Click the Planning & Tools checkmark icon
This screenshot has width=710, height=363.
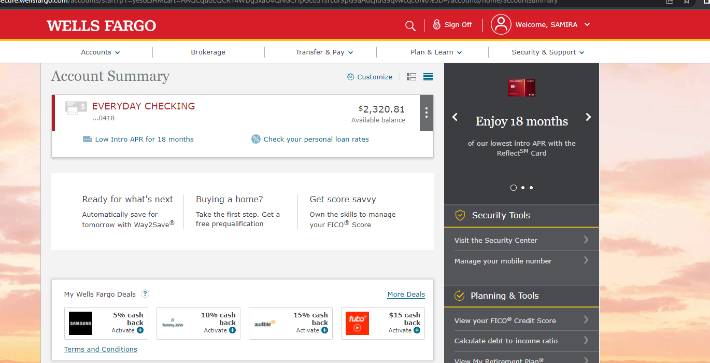coord(459,296)
